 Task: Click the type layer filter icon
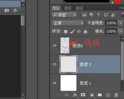click(98, 15)
